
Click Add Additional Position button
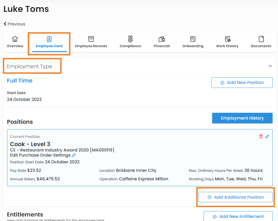[x=235, y=197]
